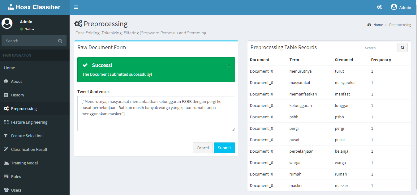Viewport: 417px width, 195px height.
Task: Click the term cell 'masker'
Action: 296,185
